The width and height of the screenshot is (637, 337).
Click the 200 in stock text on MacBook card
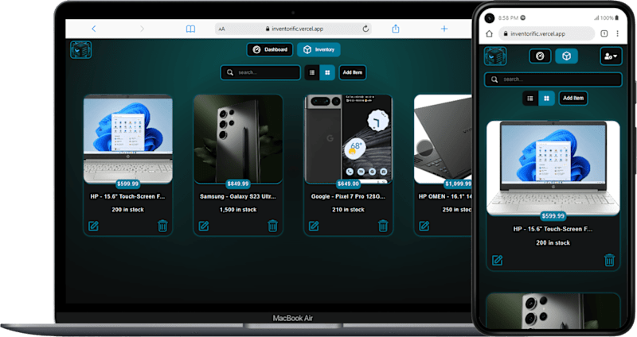pyautogui.click(x=128, y=210)
